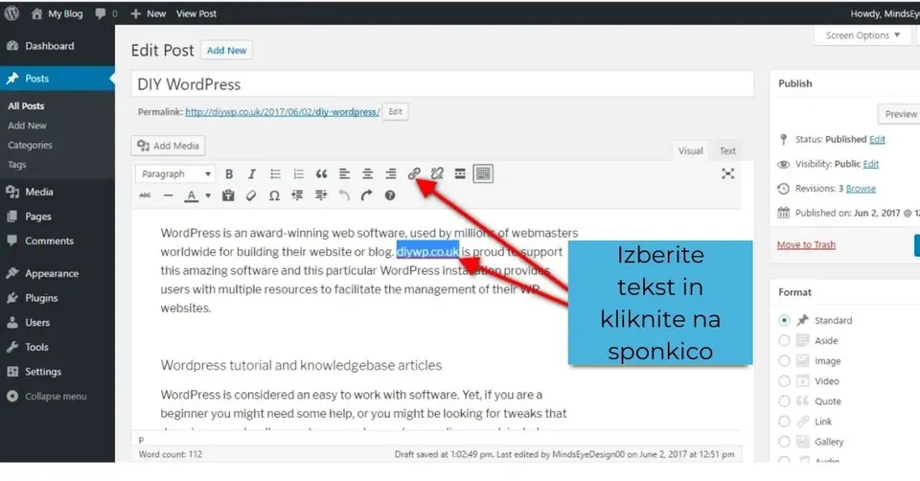
Task: Edit the post status
Action: 877,139
